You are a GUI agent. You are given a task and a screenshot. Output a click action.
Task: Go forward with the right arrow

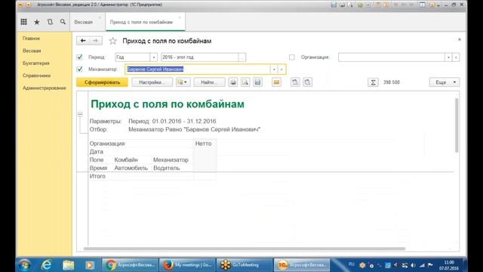tap(96, 40)
